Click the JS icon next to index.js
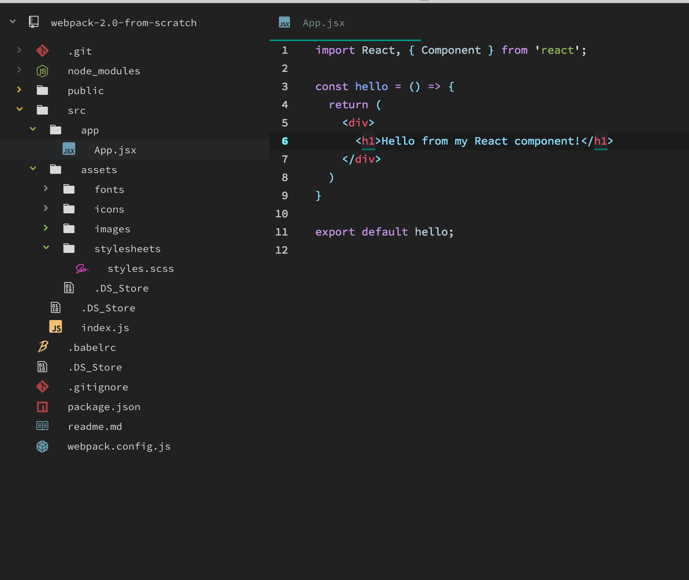Image resolution: width=689 pixels, height=580 pixels. click(x=55, y=327)
